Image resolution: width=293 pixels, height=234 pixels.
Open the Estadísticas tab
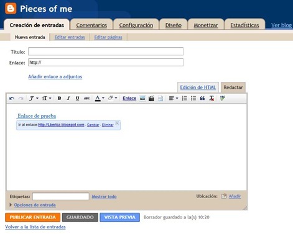pos(244,25)
